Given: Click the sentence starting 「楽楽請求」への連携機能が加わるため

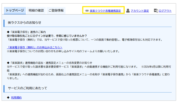Looking at the screenshot, I should [x=88, y=76].
